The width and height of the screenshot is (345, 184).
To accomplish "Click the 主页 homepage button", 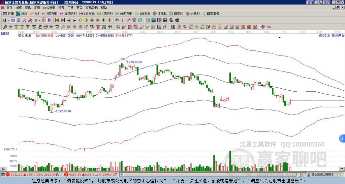I will point(326,2).
